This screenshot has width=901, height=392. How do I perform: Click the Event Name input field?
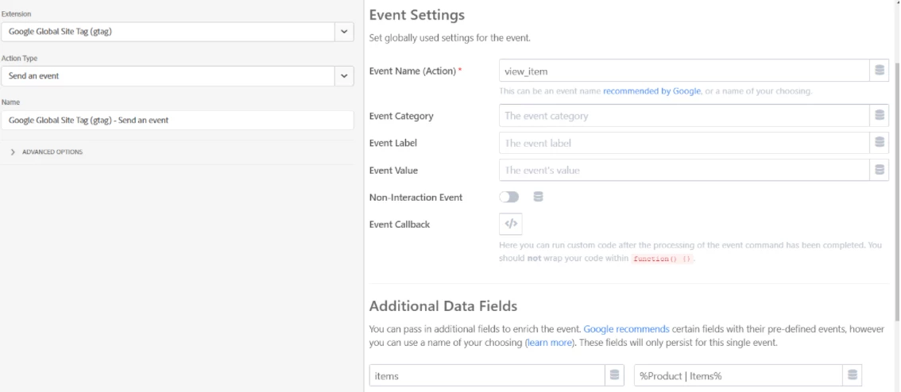pos(683,71)
